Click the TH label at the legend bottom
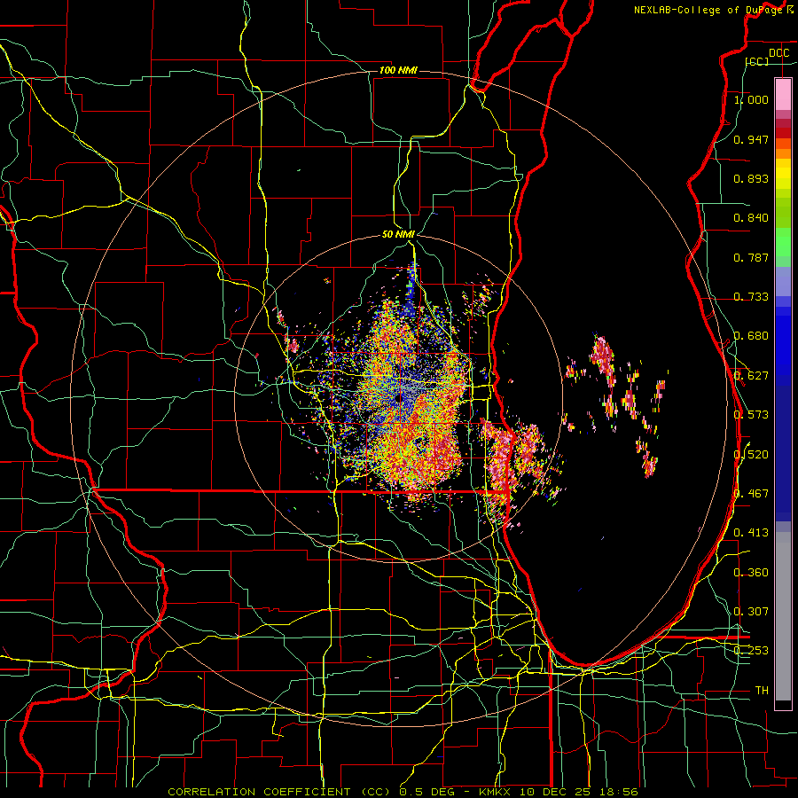This screenshot has width=798, height=798. coord(762,691)
